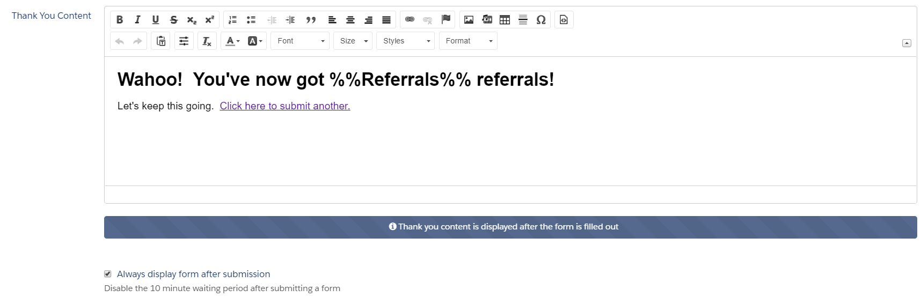The height and width of the screenshot is (297, 921).
Task: Insert a numbered list
Action: (x=232, y=20)
